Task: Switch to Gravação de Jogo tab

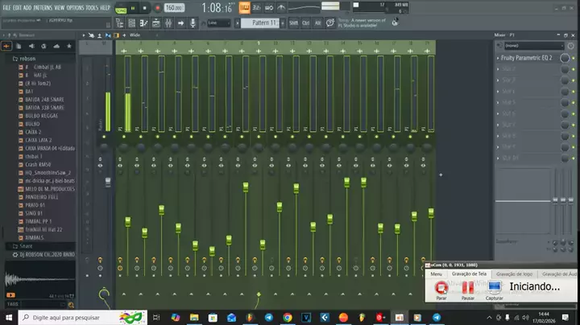Action: click(513, 274)
